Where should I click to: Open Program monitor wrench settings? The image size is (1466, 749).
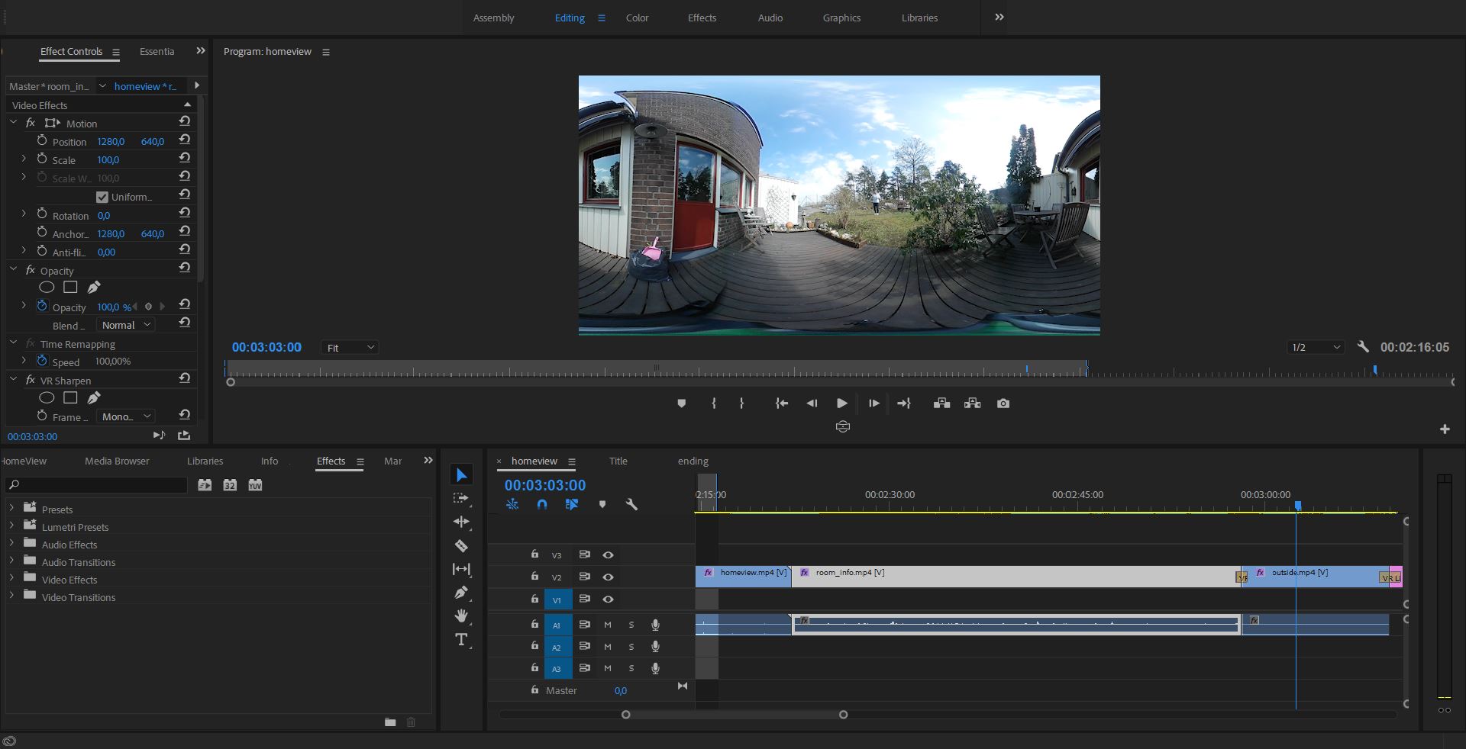(x=1363, y=347)
